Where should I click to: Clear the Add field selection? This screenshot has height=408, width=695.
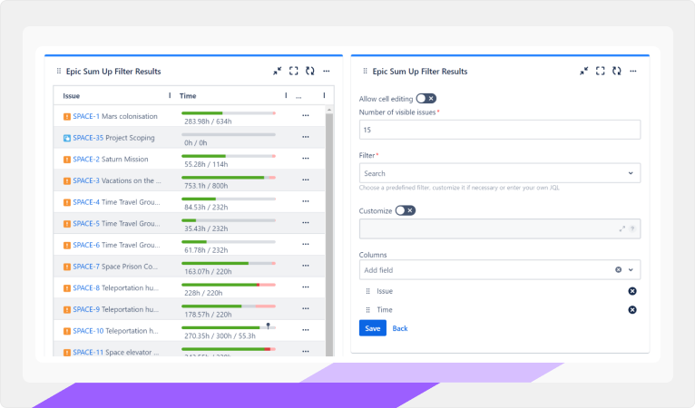tap(619, 269)
